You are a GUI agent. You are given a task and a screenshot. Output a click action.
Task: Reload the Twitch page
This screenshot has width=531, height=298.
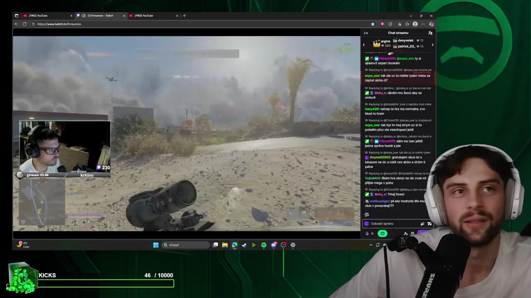point(24,24)
